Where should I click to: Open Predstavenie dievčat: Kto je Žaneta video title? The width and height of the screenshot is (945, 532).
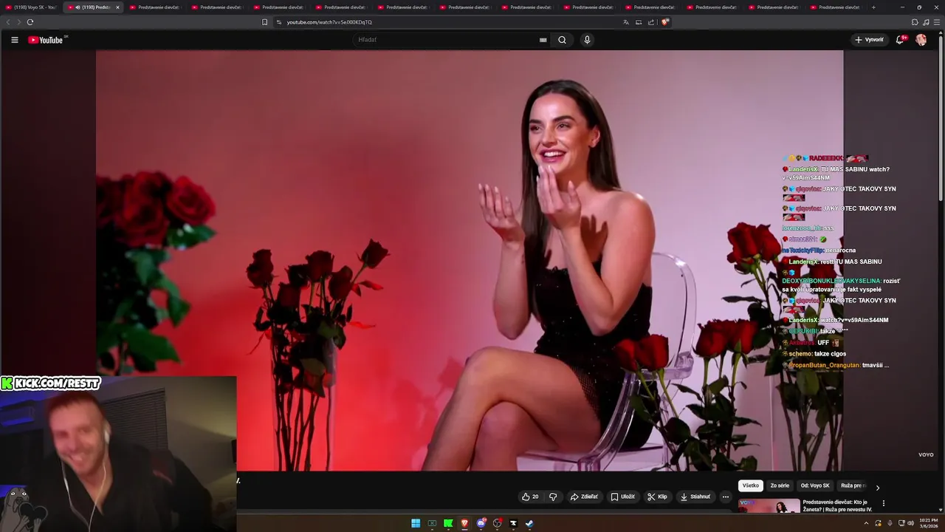click(837, 505)
